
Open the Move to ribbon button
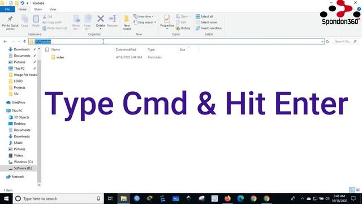click(76, 23)
